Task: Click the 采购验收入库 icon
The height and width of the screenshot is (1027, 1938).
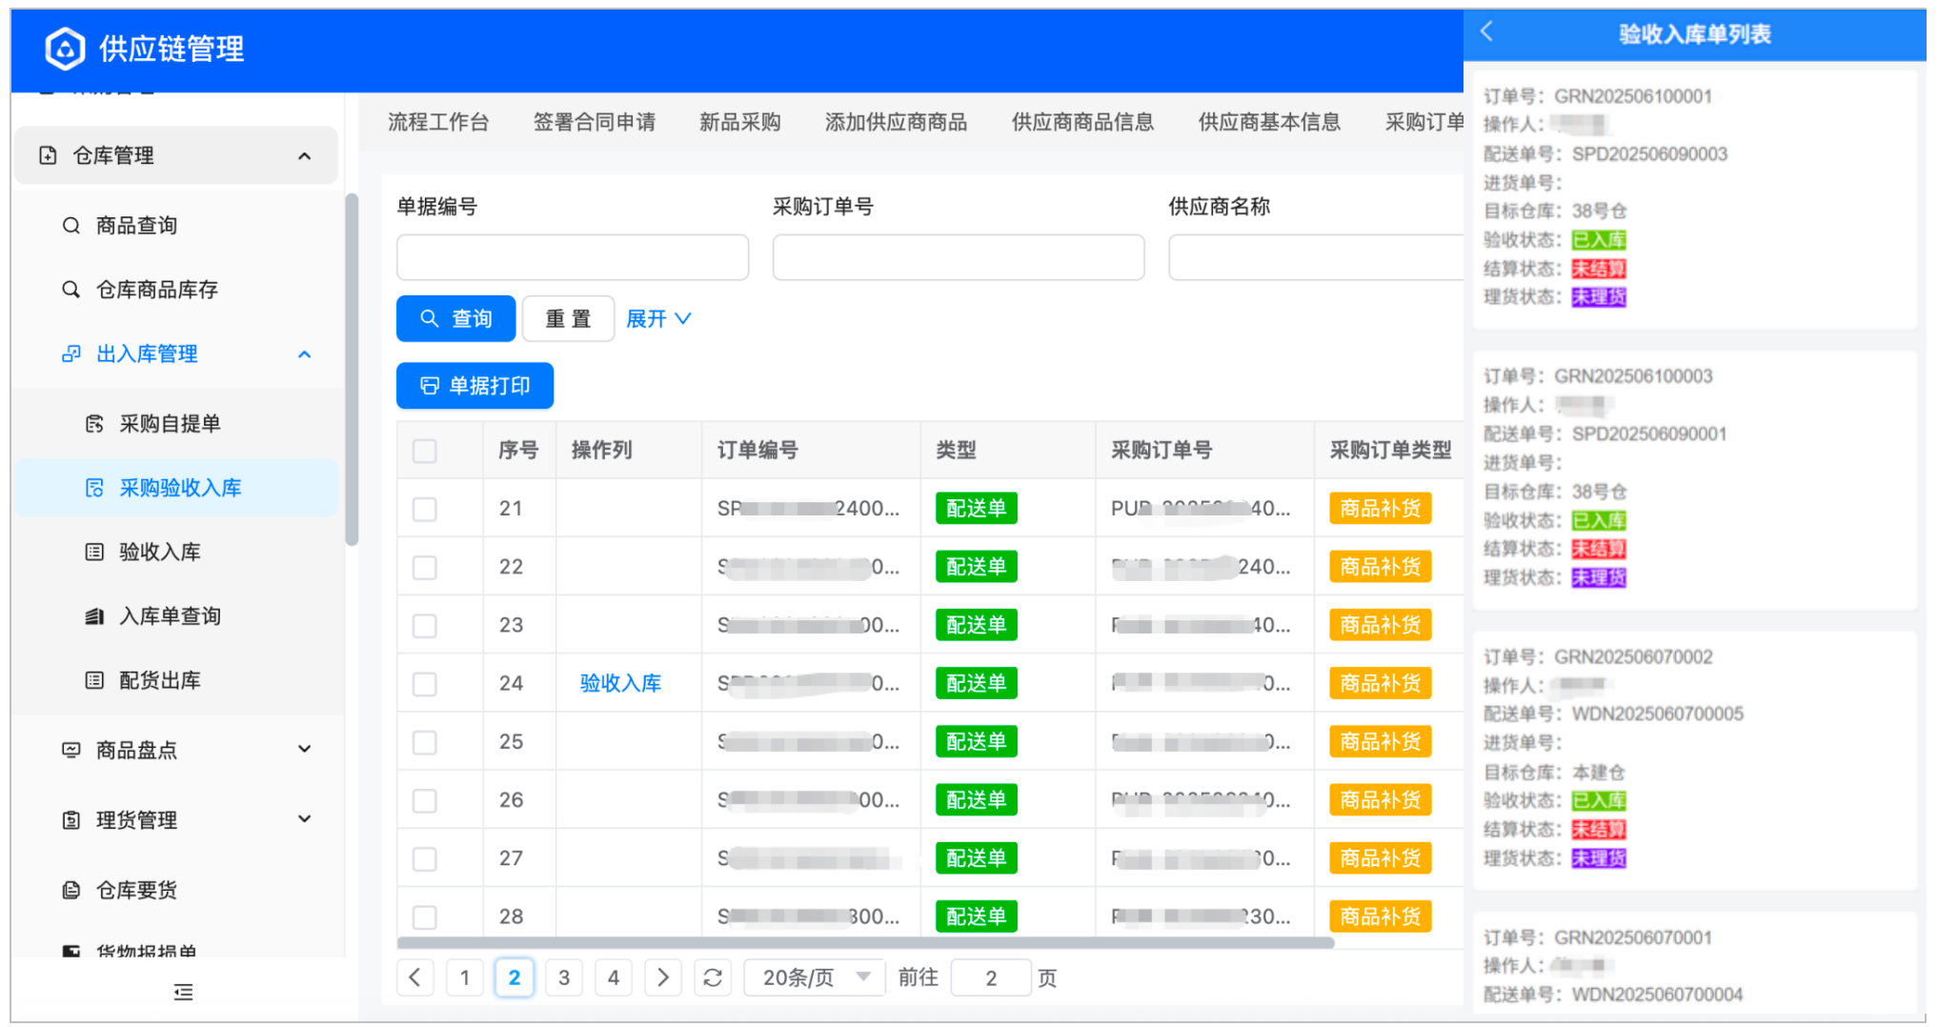Action: pyautogui.click(x=94, y=488)
